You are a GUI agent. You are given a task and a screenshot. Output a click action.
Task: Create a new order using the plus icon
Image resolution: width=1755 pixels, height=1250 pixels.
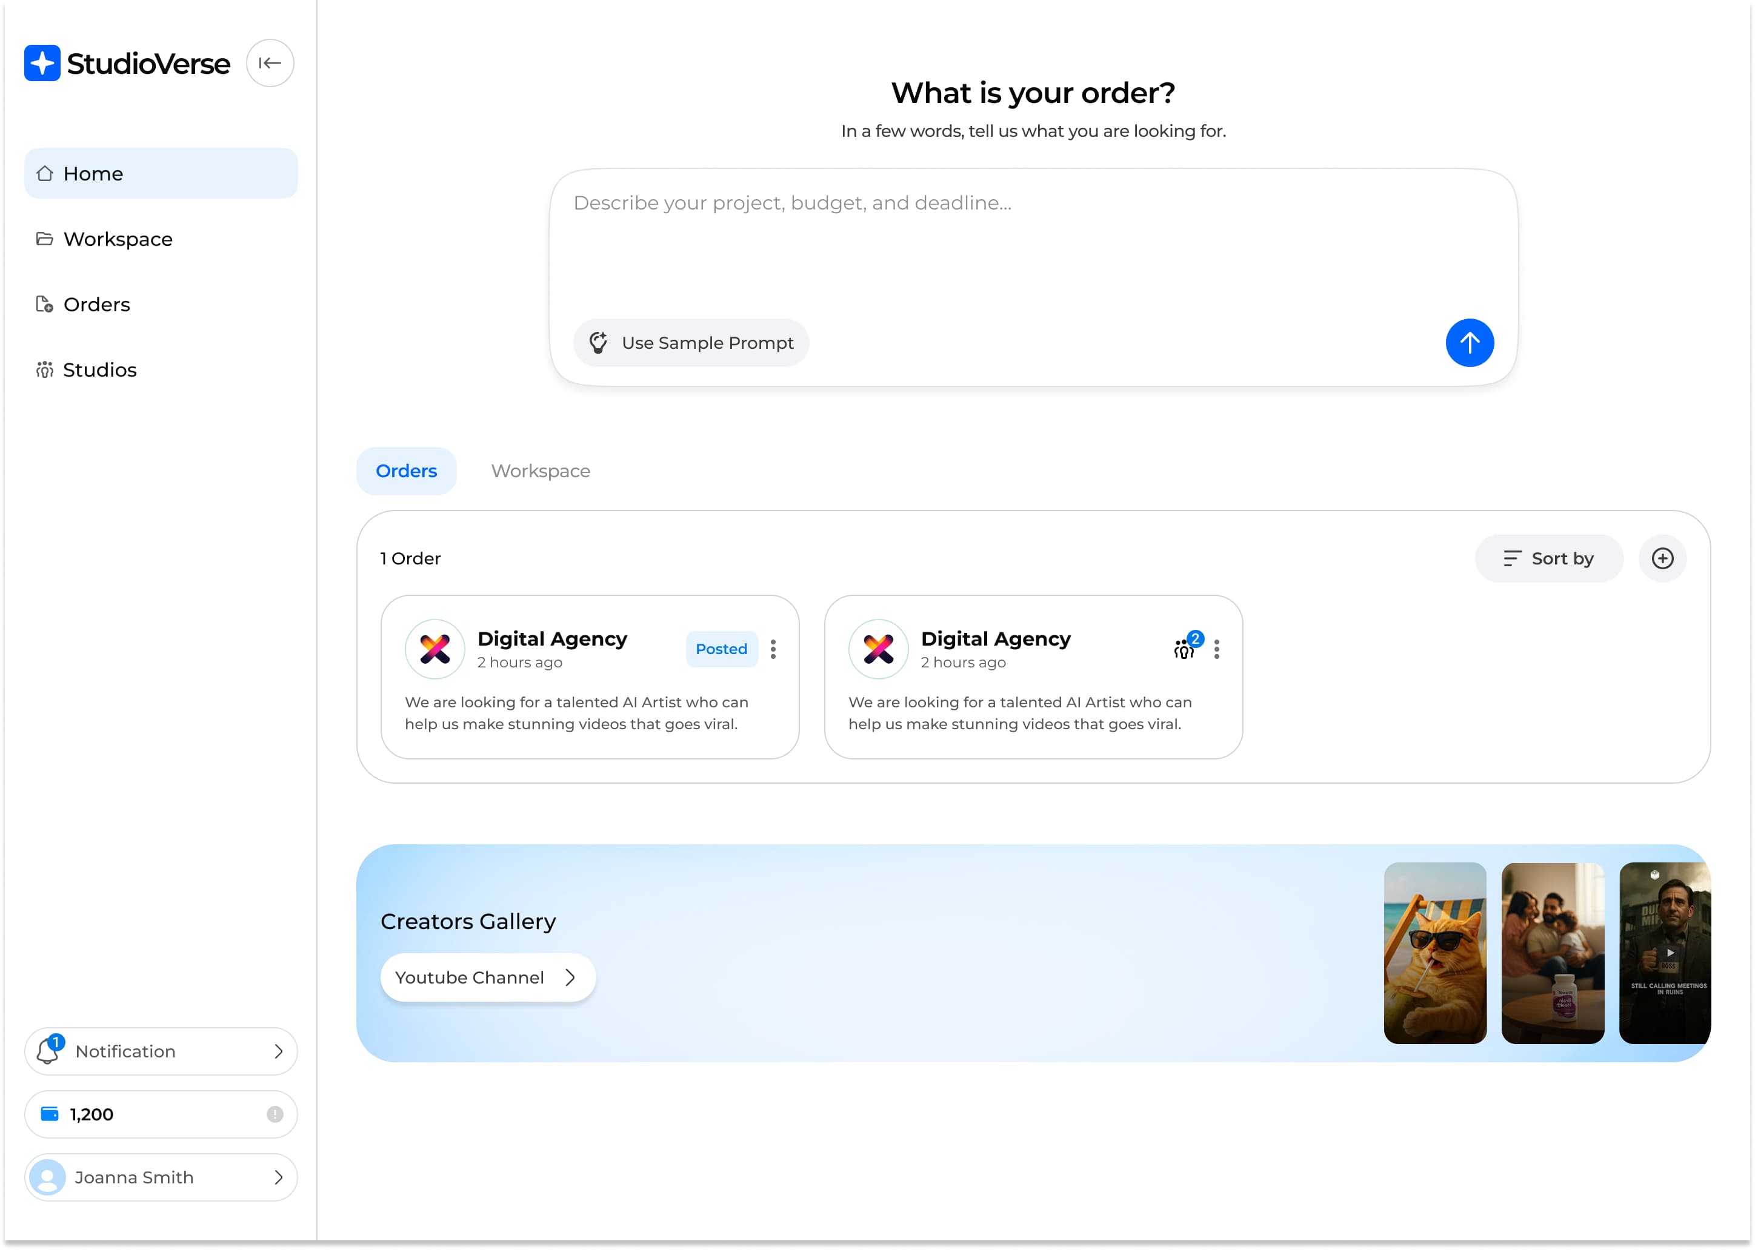[1663, 558]
